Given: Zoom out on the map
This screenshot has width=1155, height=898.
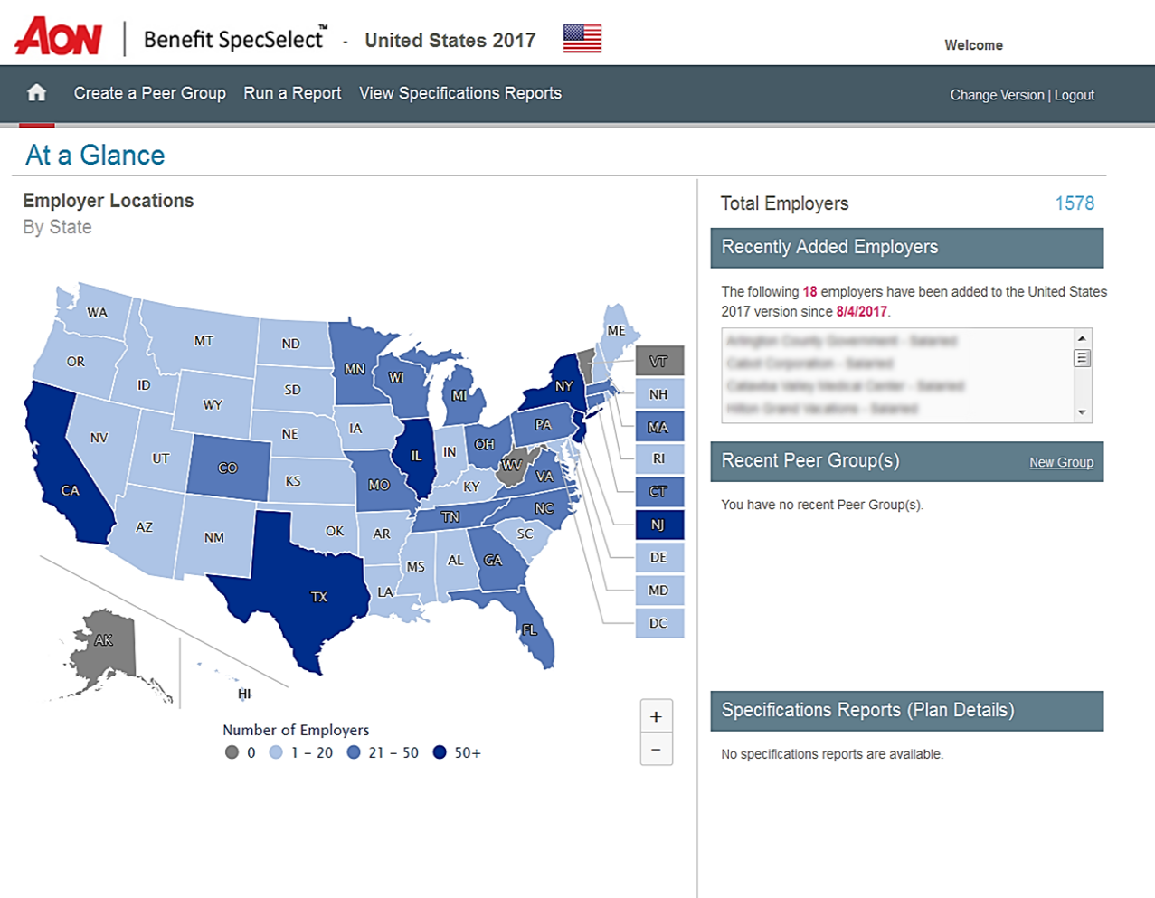Looking at the screenshot, I should click(x=656, y=750).
